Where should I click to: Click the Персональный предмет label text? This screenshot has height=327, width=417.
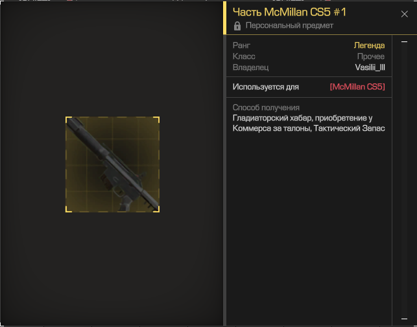coord(289,25)
